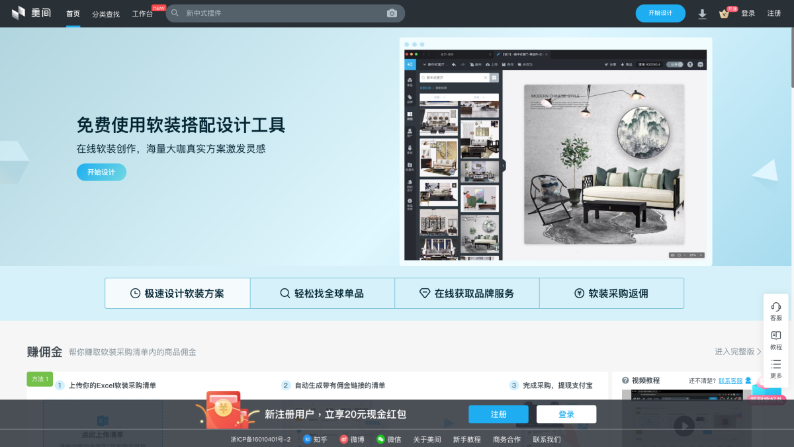Select the 极速设计软装方案 tab

pyautogui.click(x=177, y=294)
